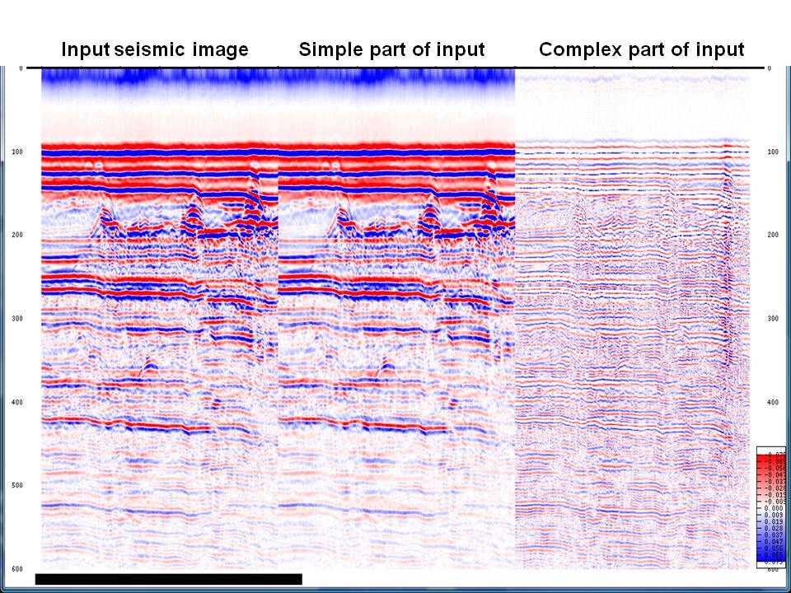The width and height of the screenshot is (791, 593).
Task: Click the right axis label 100
Action: (x=772, y=152)
